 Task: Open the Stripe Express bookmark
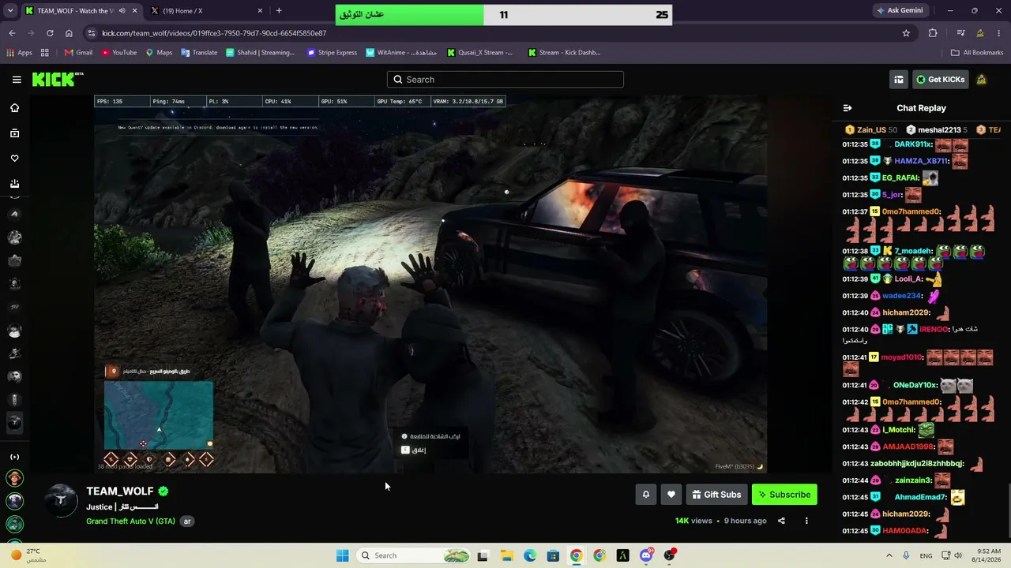(x=332, y=53)
